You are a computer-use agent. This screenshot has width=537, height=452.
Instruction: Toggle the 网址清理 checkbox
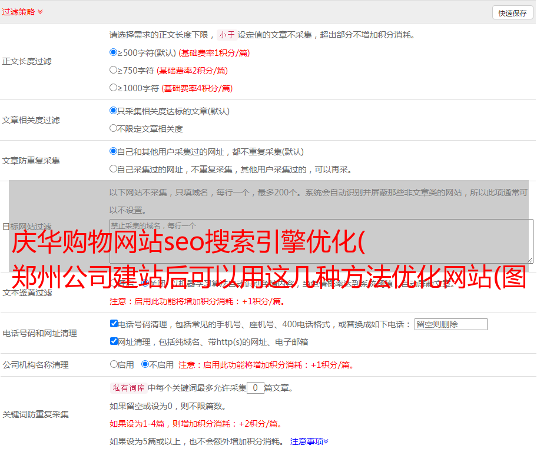[114, 341]
